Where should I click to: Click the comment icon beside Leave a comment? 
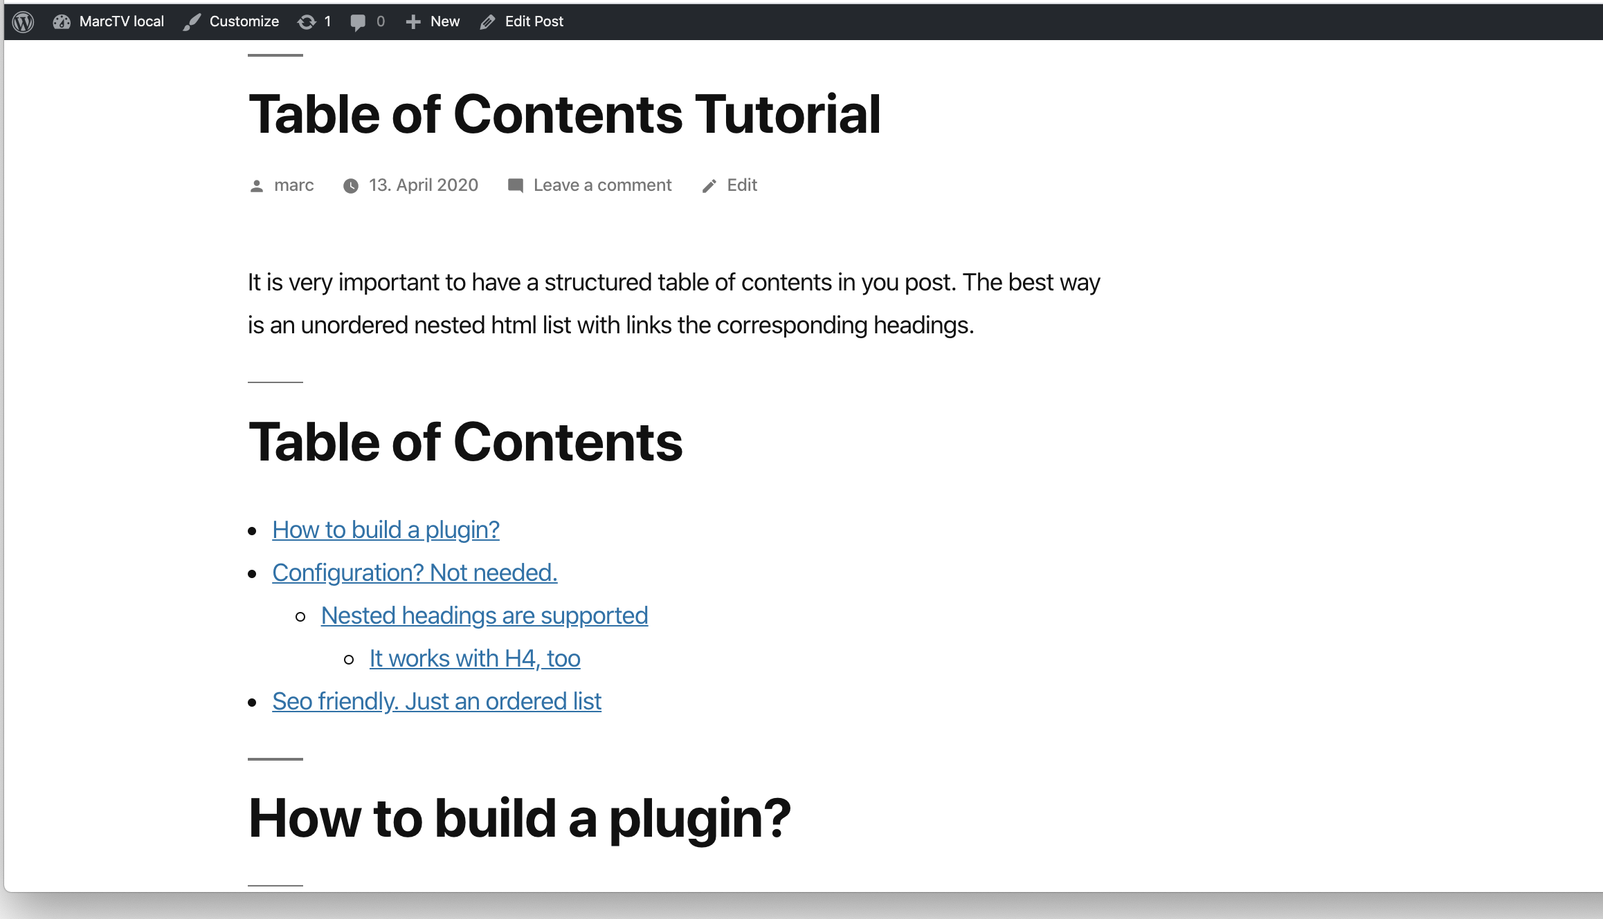516,185
